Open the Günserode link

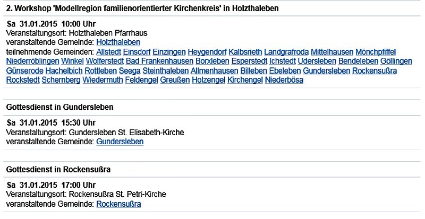(24, 71)
